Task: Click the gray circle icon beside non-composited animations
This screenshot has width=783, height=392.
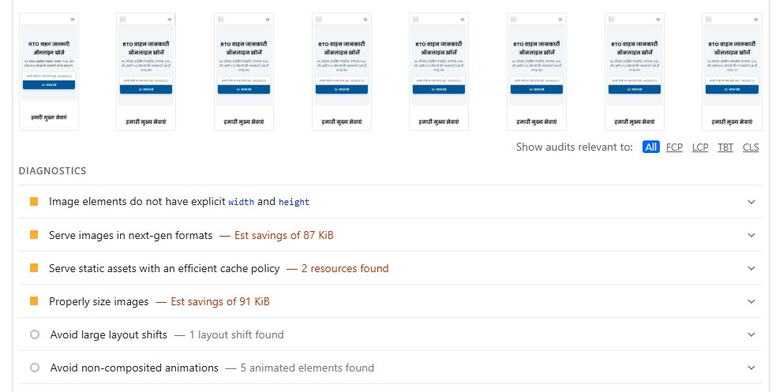Action: click(34, 368)
